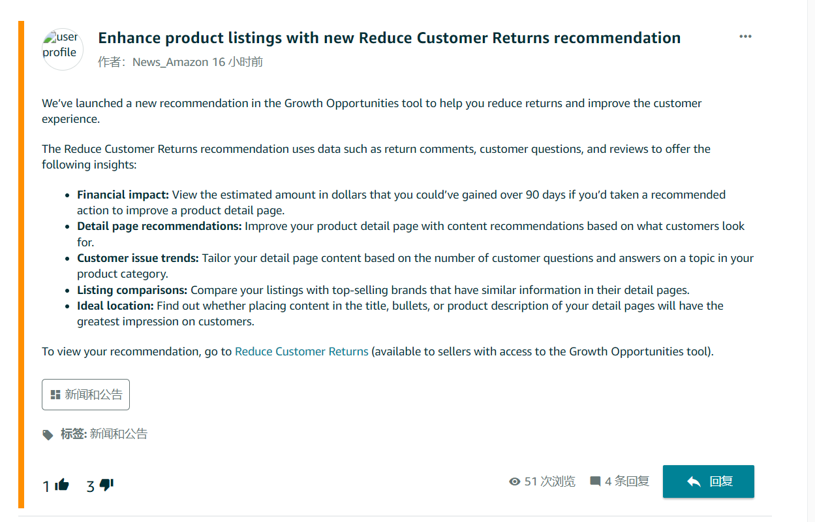Dislike the post with thumbs down icon
This screenshot has width=815, height=522.
pyautogui.click(x=107, y=485)
